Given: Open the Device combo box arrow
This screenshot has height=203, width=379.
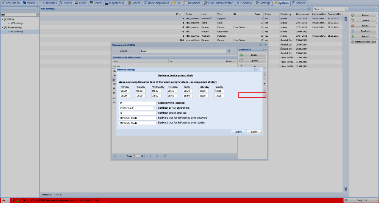Looking at the screenshot, I should 227,51.
